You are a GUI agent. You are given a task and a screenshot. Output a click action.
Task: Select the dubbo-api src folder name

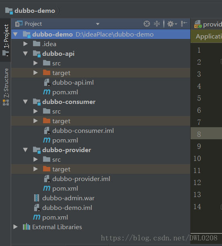click(56, 63)
